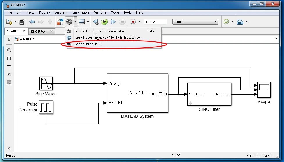Open the Simulation menu
The height and width of the screenshot is (162, 284).
81,12
